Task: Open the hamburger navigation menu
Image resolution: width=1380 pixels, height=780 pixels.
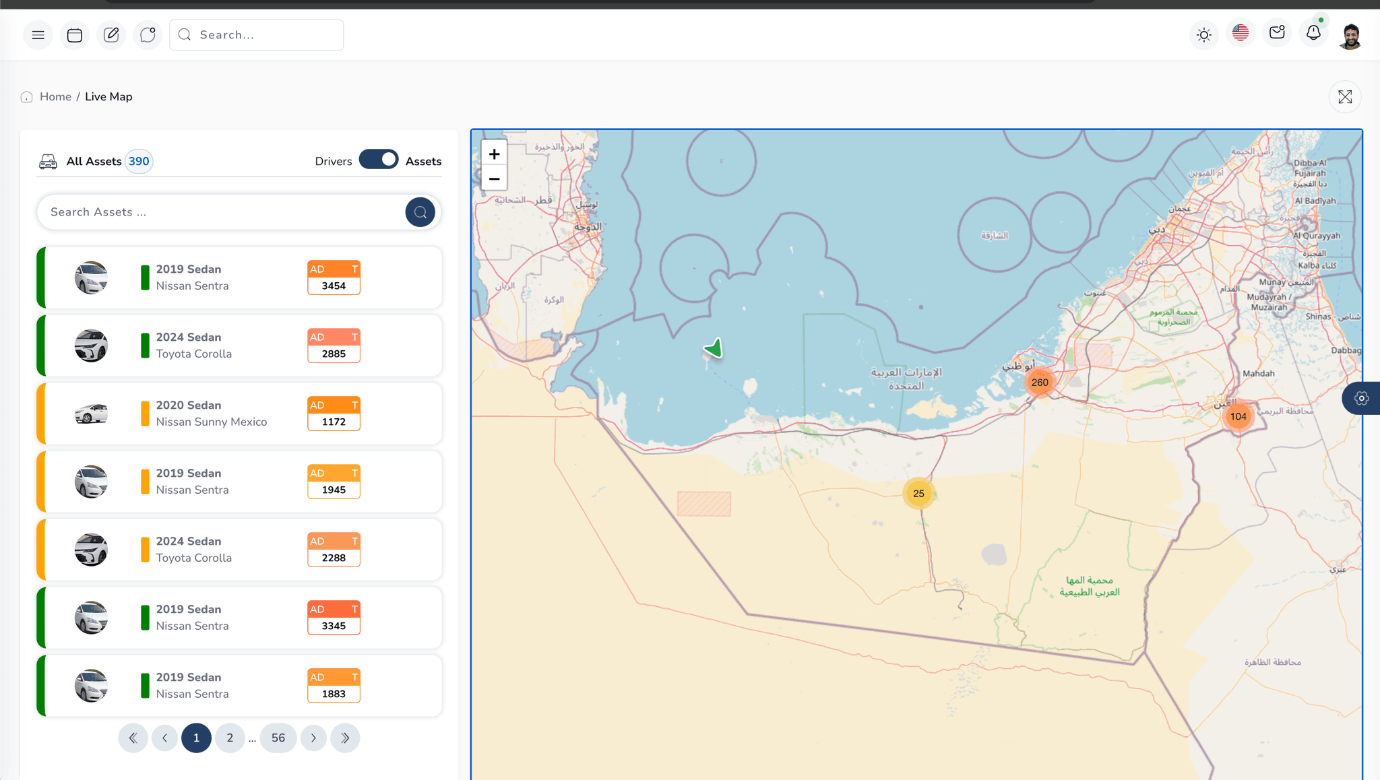Action: click(x=38, y=34)
